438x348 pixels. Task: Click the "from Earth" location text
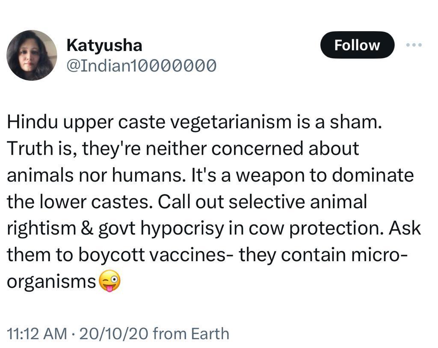pyautogui.click(x=191, y=333)
